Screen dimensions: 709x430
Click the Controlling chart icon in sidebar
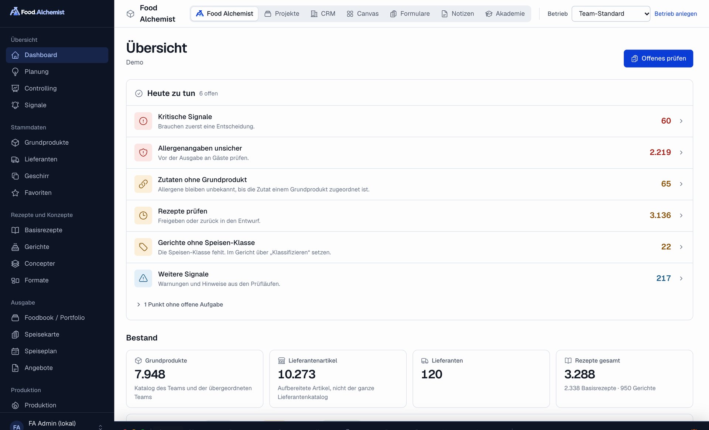coord(15,88)
